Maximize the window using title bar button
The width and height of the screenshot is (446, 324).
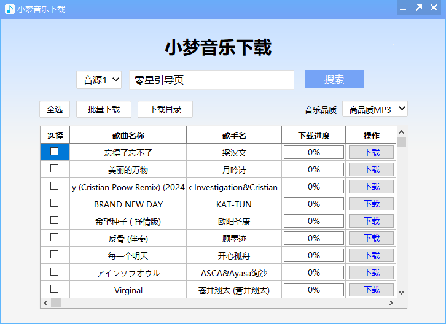click(418, 8)
